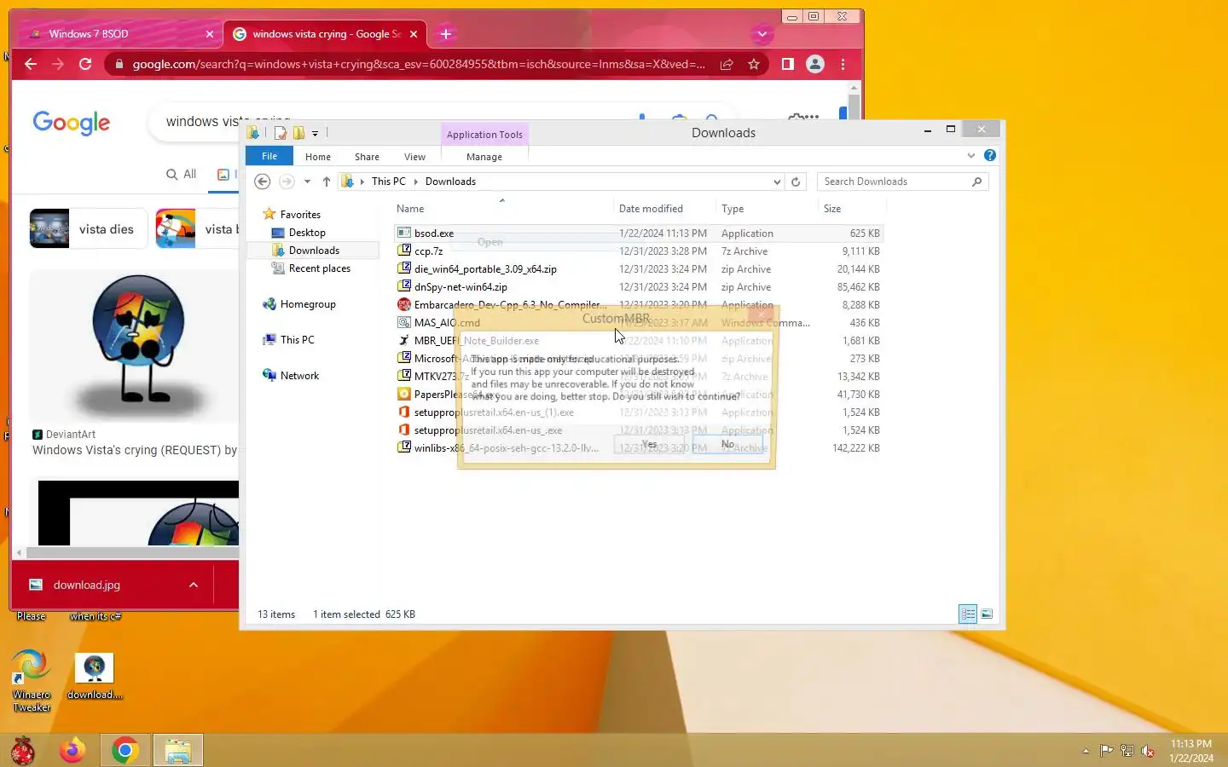
Task: Switch to large icons view icon
Action: point(987,614)
